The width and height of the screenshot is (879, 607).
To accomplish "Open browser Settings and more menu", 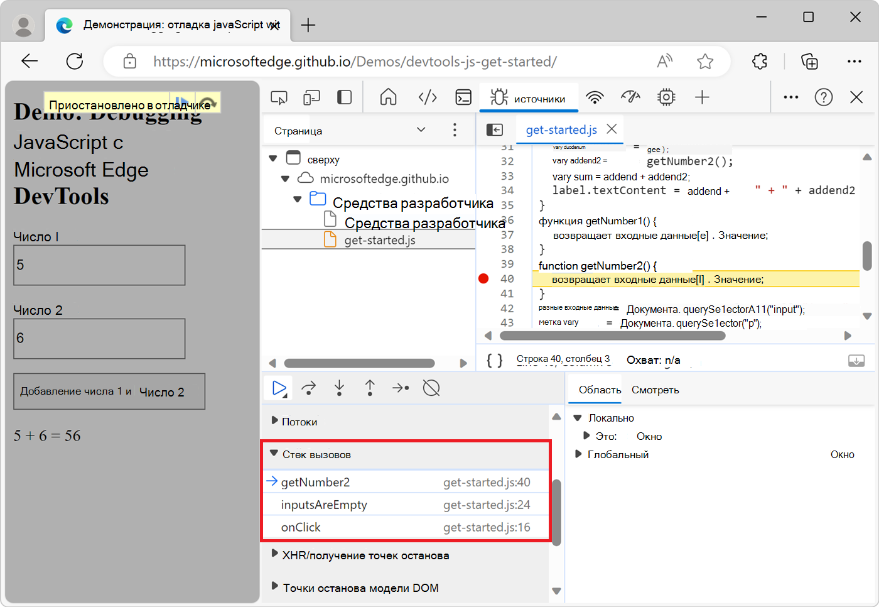I will [x=855, y=61].
